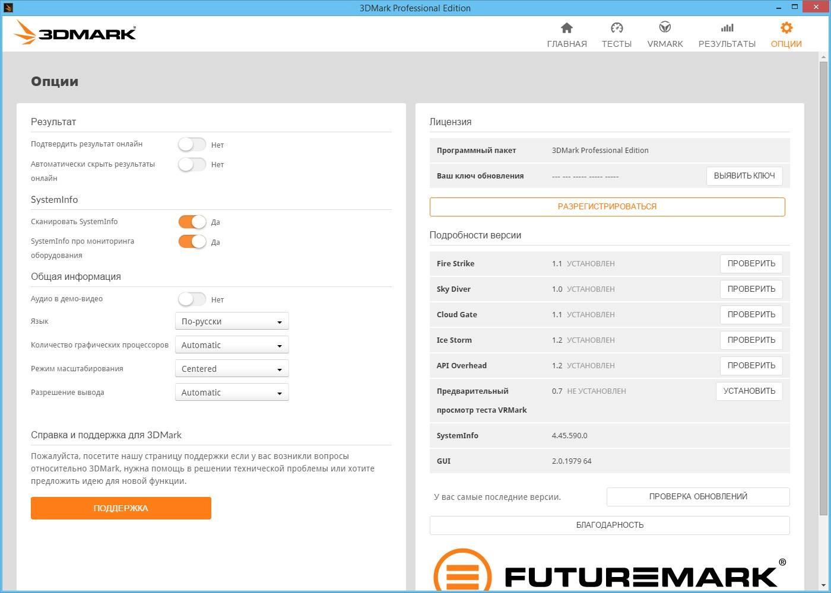Click ПРОВЕРИТЬ for Ice Storm

click(751, 340)
